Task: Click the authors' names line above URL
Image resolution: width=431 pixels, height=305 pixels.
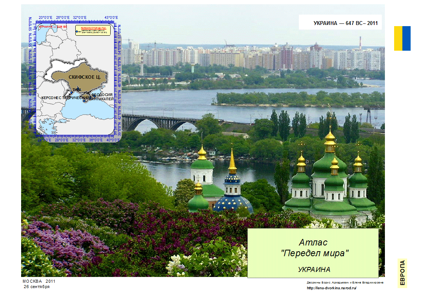Action: [x=345, y=282]
